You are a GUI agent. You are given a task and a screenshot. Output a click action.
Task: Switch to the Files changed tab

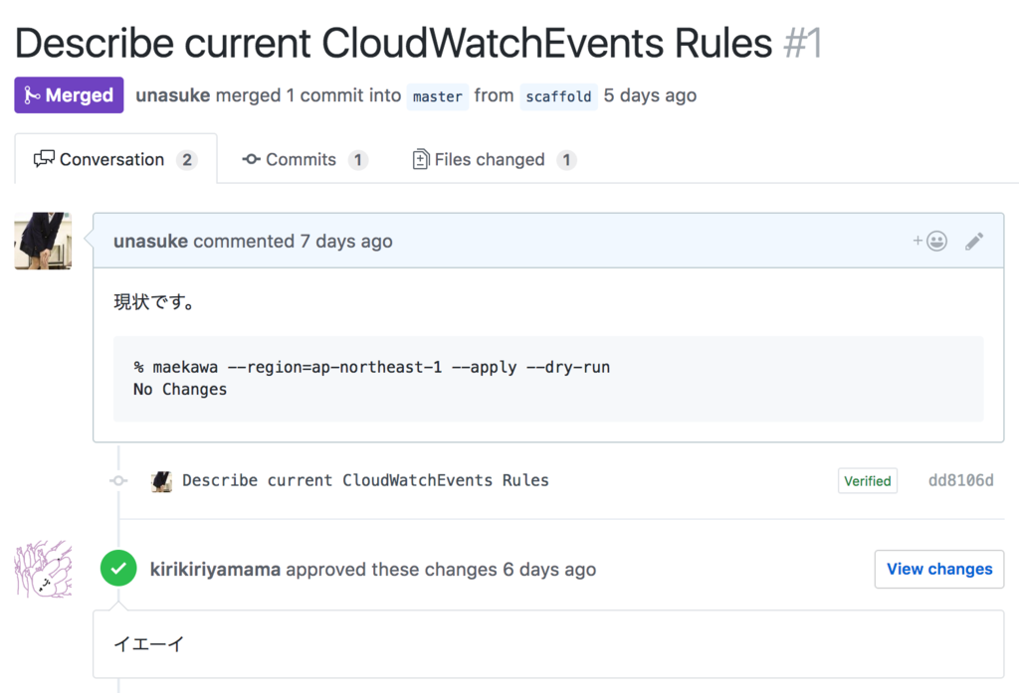click(494, 160)
